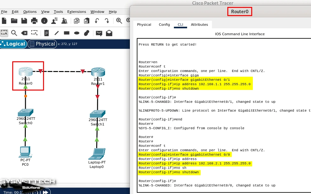This screenshot has height=194, width=311.
Task: Click the New file icon
Action: 4,21
